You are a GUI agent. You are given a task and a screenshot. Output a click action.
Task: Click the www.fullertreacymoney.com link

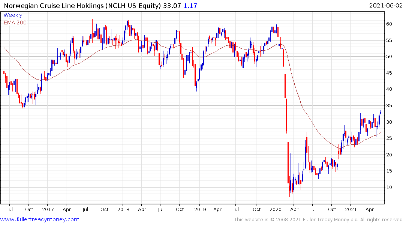click(x=40, y=219)
